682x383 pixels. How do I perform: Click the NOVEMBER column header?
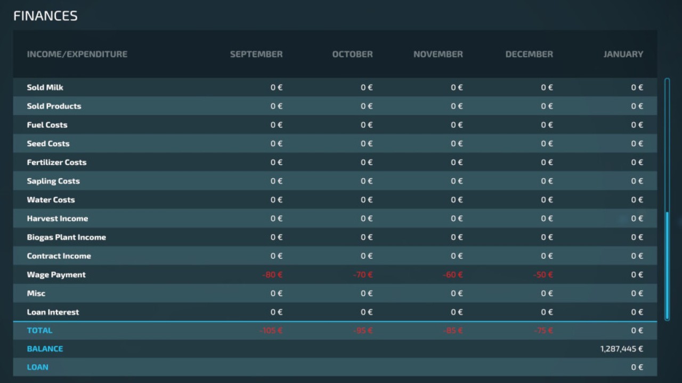(x=438, y=54)
